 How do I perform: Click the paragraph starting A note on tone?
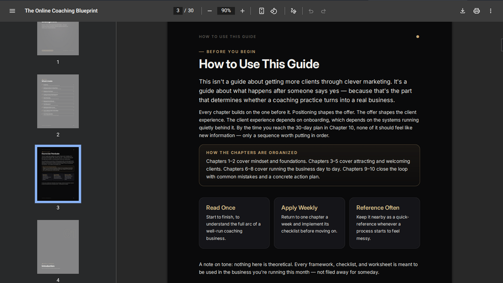click(308, 268)
